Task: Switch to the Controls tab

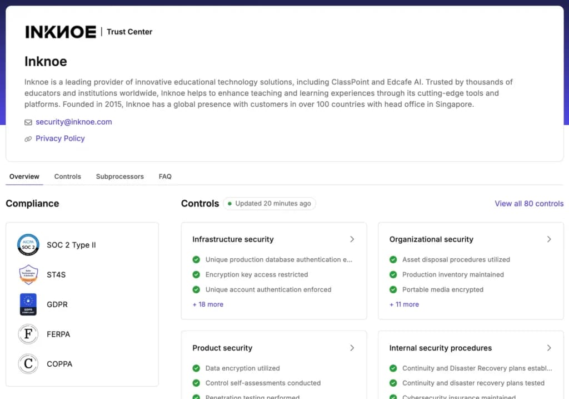Action: 67,176
